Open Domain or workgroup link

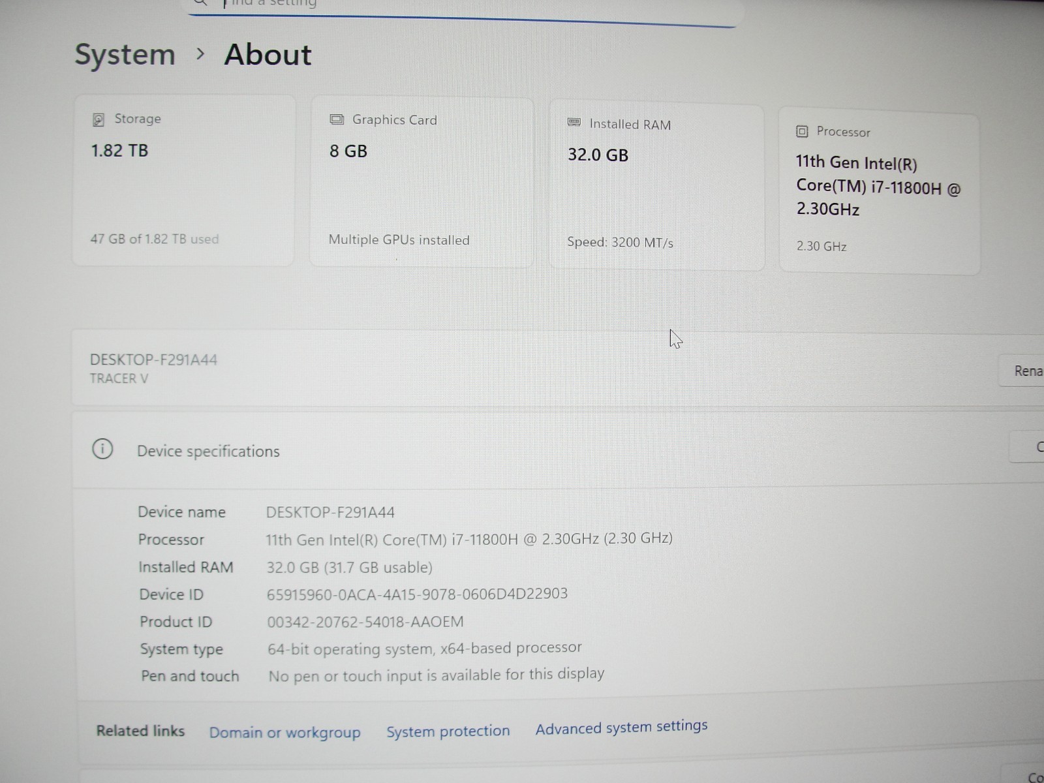[284, 732]
